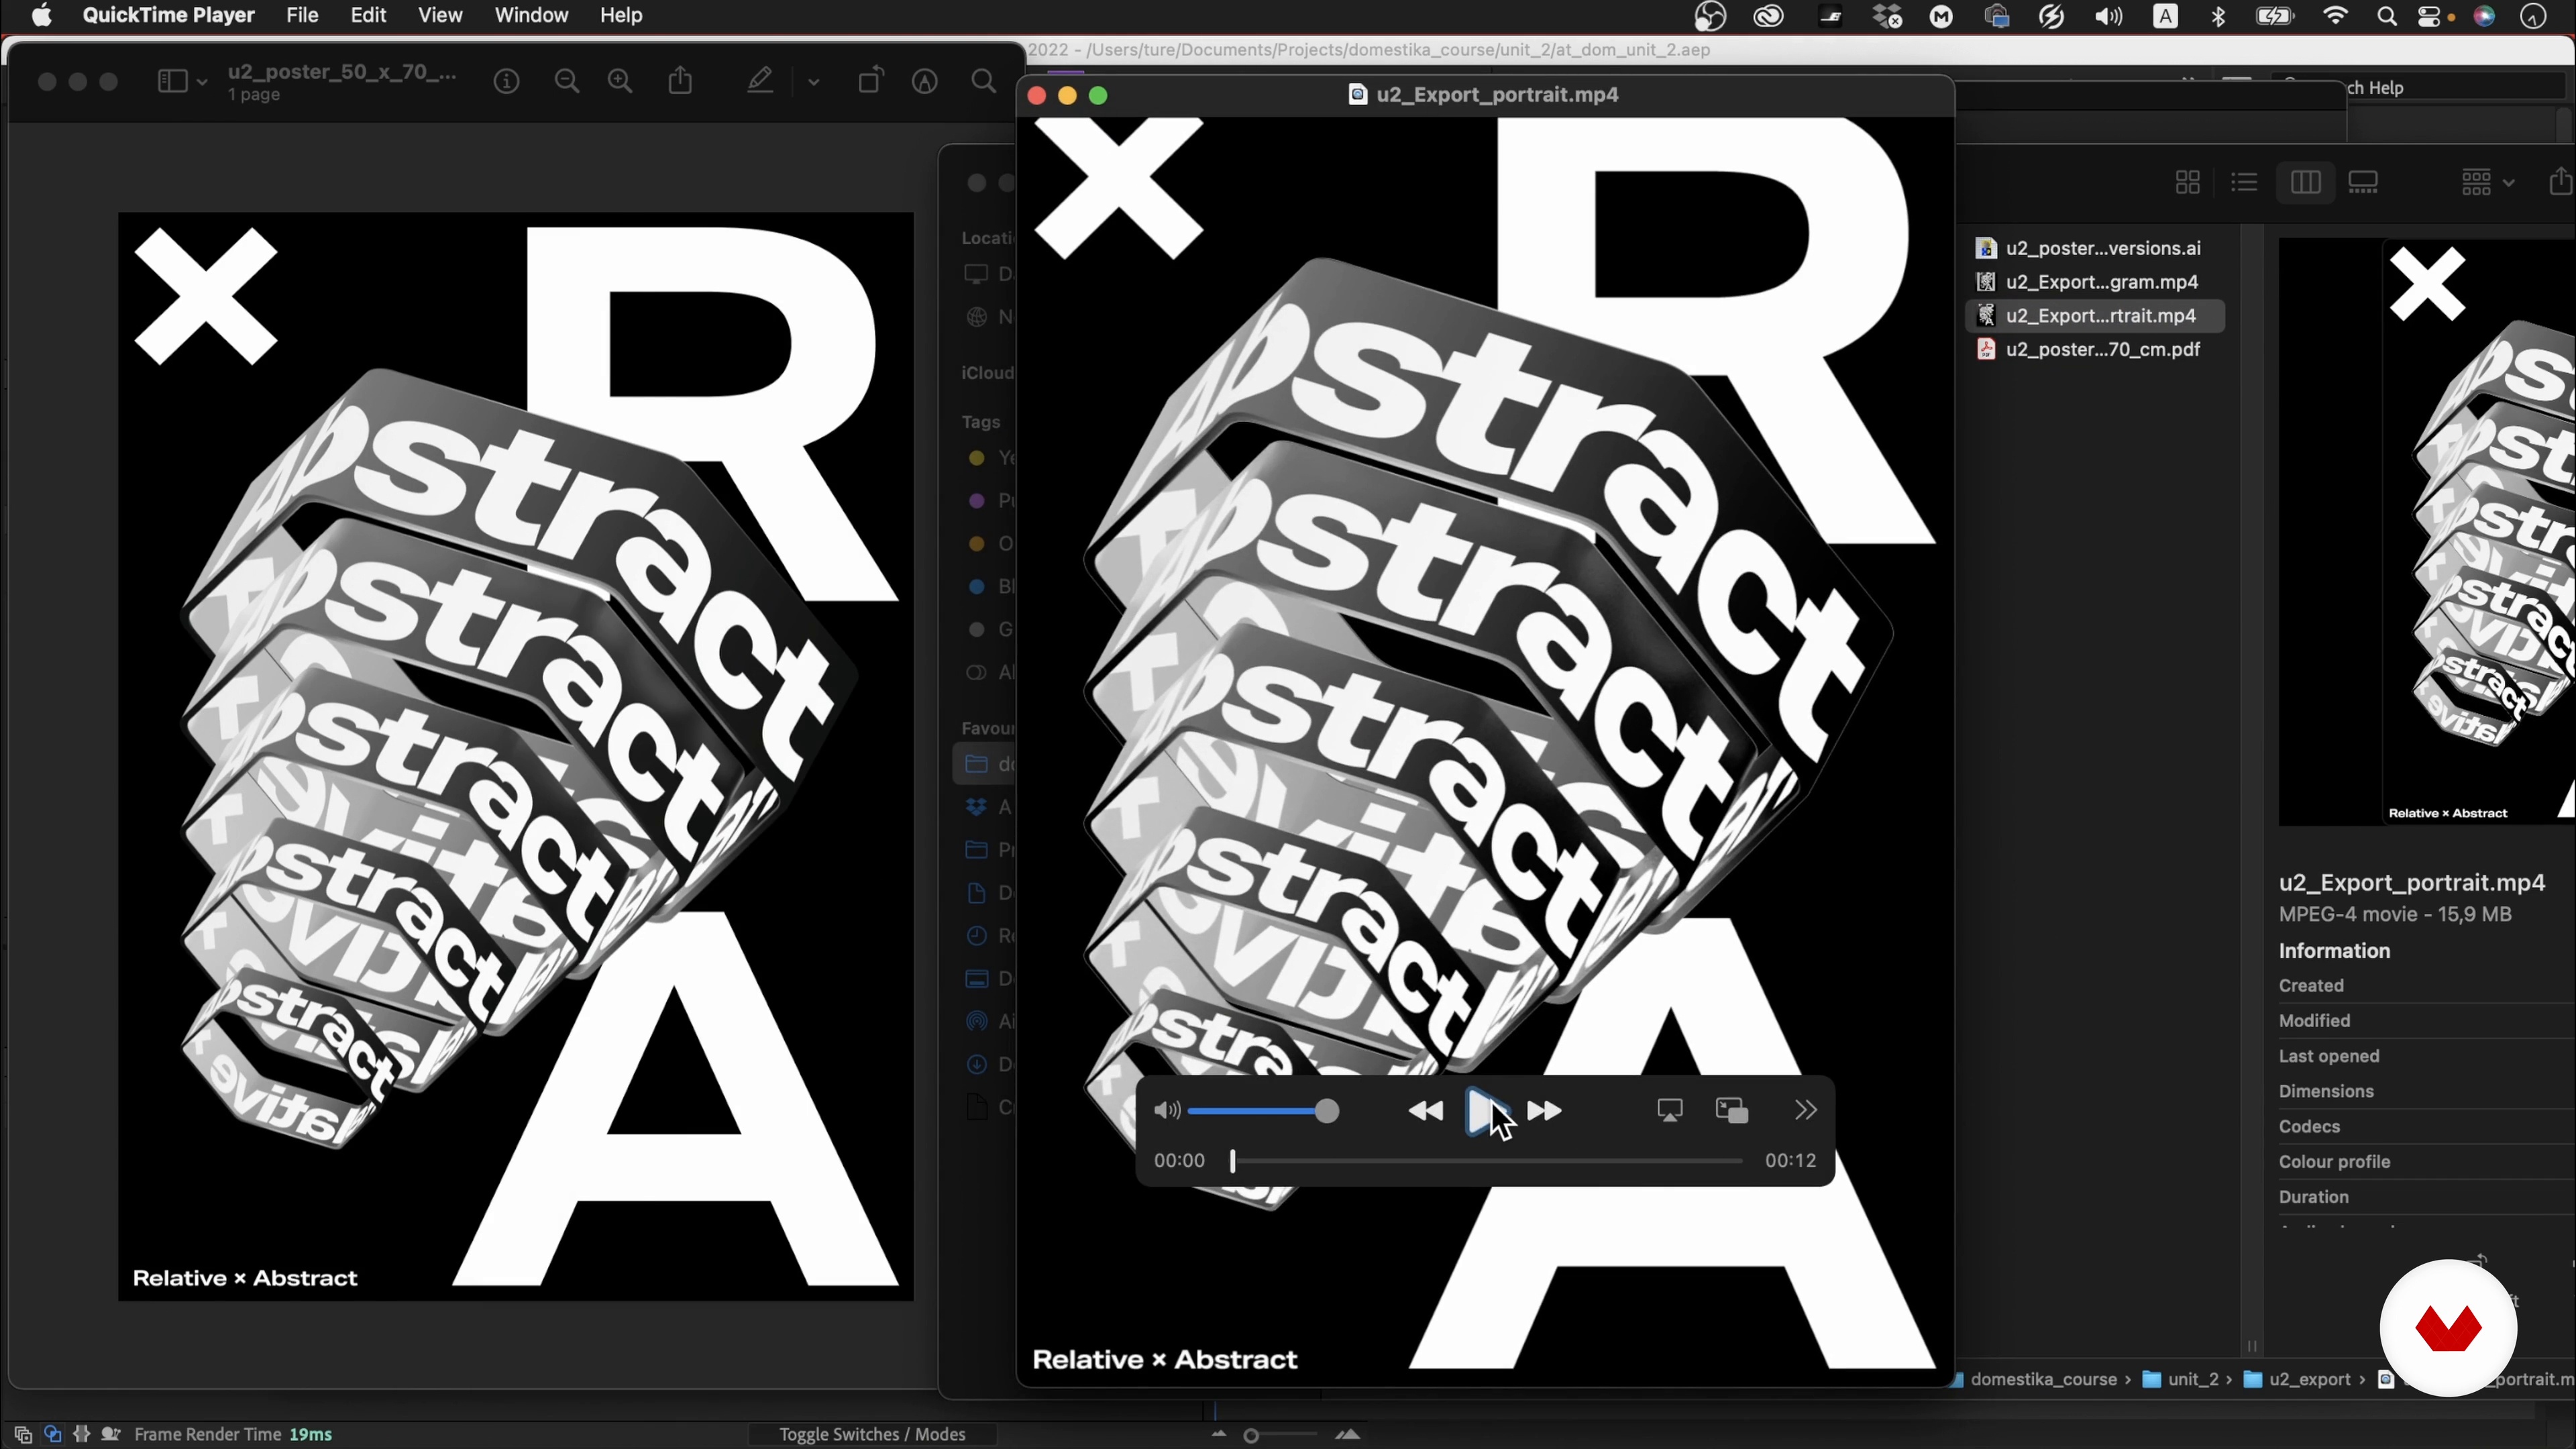Image resolution: width=2576 pixels, height=1449 pixels.
Task: Click the share icon in Preview toolbar
Action: 681,80
